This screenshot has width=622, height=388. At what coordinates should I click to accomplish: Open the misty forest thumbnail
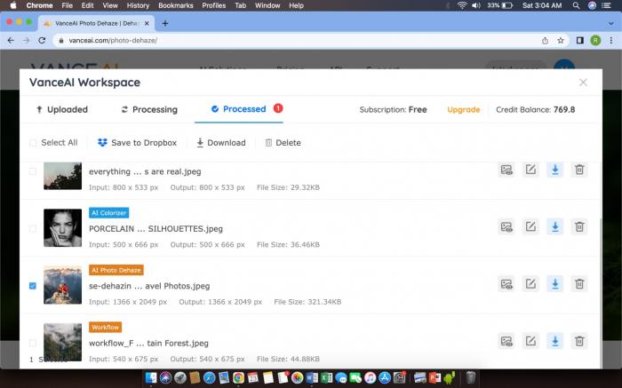pyautogui.click(x=63, y=343)
